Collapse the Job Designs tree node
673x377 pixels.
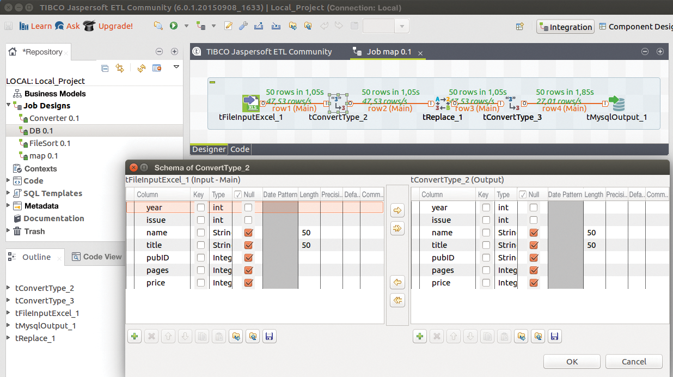click(x=7, y=106)
